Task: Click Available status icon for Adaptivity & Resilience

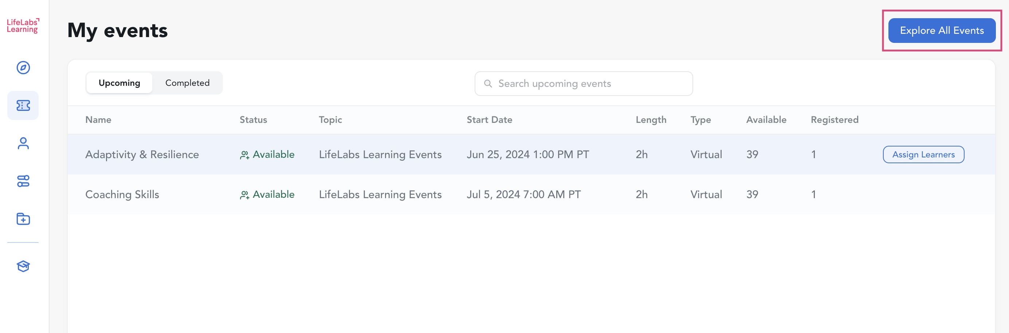Action: pos(244,155)
